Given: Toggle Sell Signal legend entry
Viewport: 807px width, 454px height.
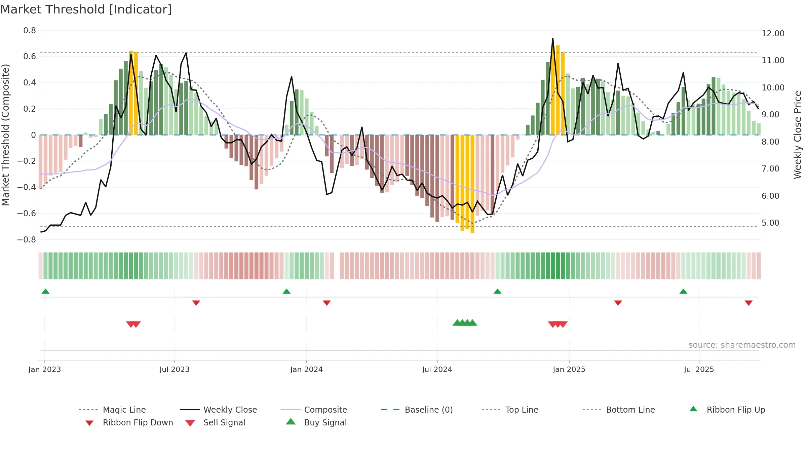Looking at the screenshot, I should click(x=215, y=422).
